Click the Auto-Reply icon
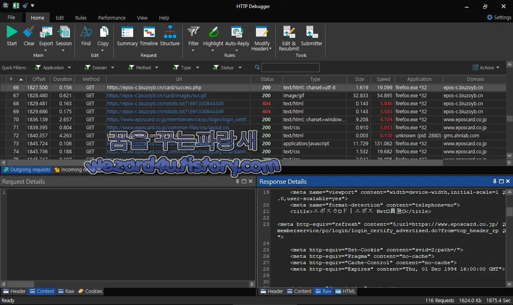The height and width of the screenshot is (305, 513). [x=237, y=32]
